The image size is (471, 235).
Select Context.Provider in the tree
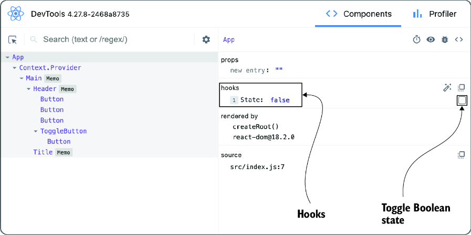pos(50,68)
